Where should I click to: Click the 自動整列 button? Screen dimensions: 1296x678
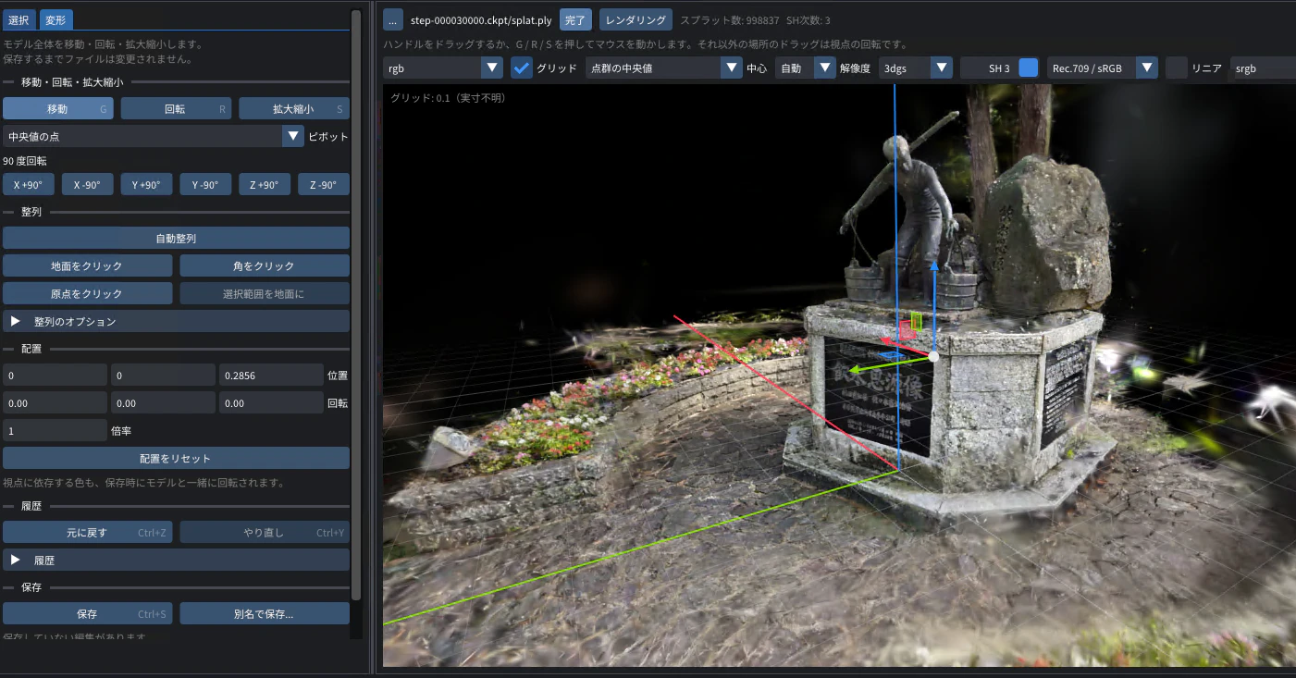[x=176, y=238]
